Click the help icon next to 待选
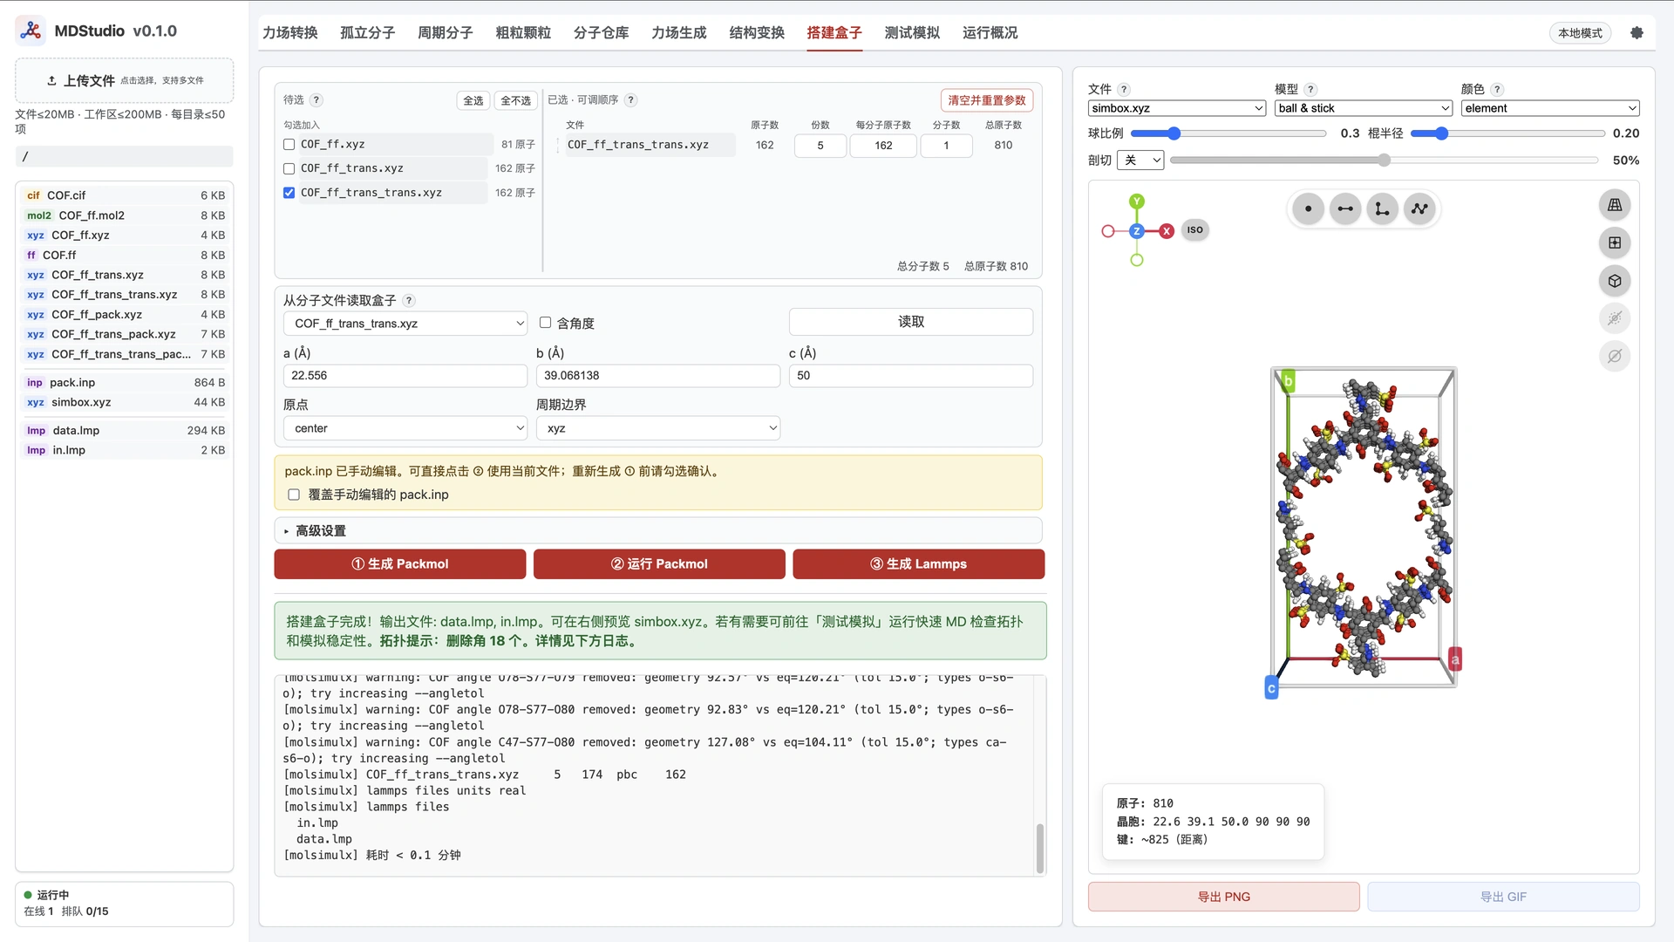Viewport: 1674px width, 942px height. 316,100
